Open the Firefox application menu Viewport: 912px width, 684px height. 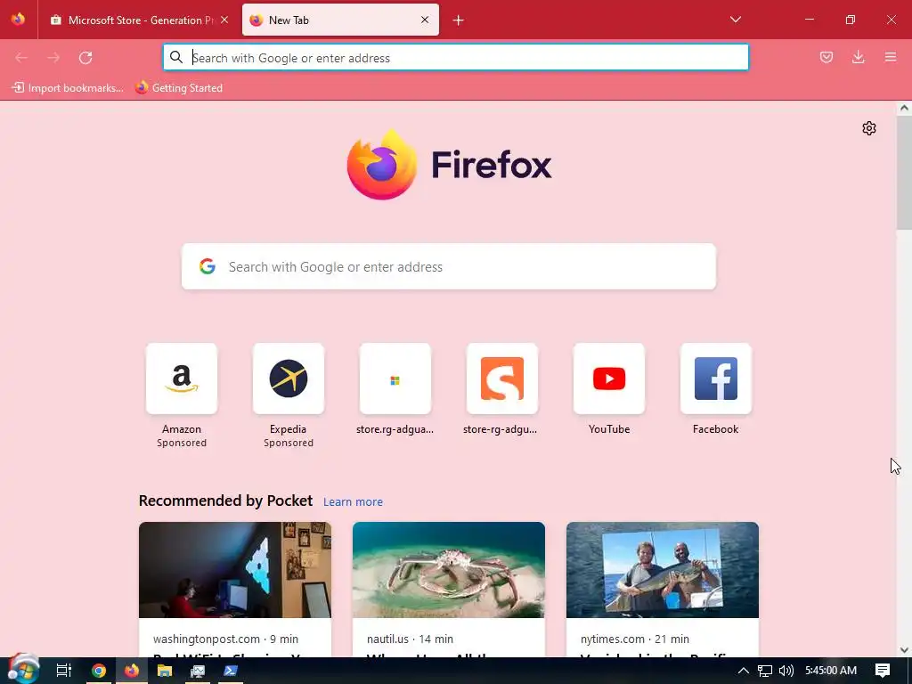tap(891, 57)
